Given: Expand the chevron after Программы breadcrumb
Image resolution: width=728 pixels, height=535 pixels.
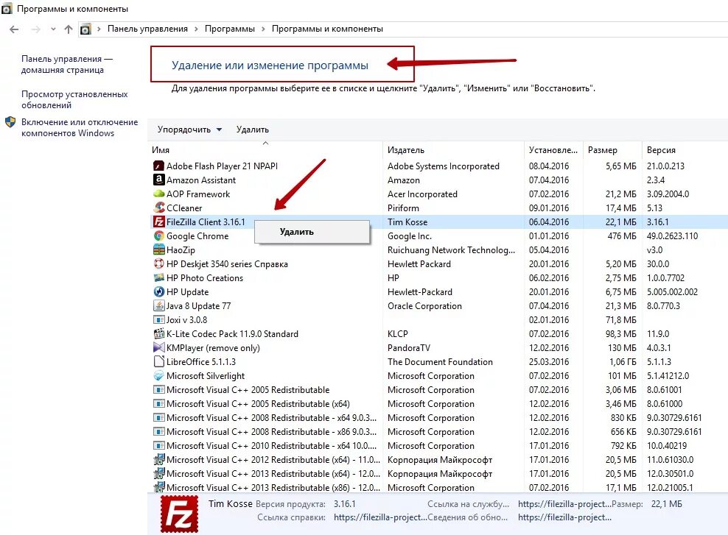Looking at the screenshot, I should [263, 29].
